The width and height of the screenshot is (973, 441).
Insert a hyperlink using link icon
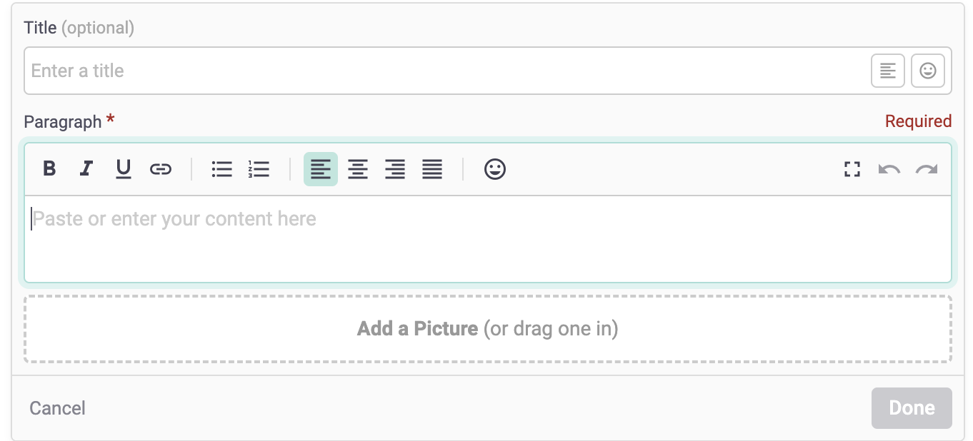pos(161,169)
